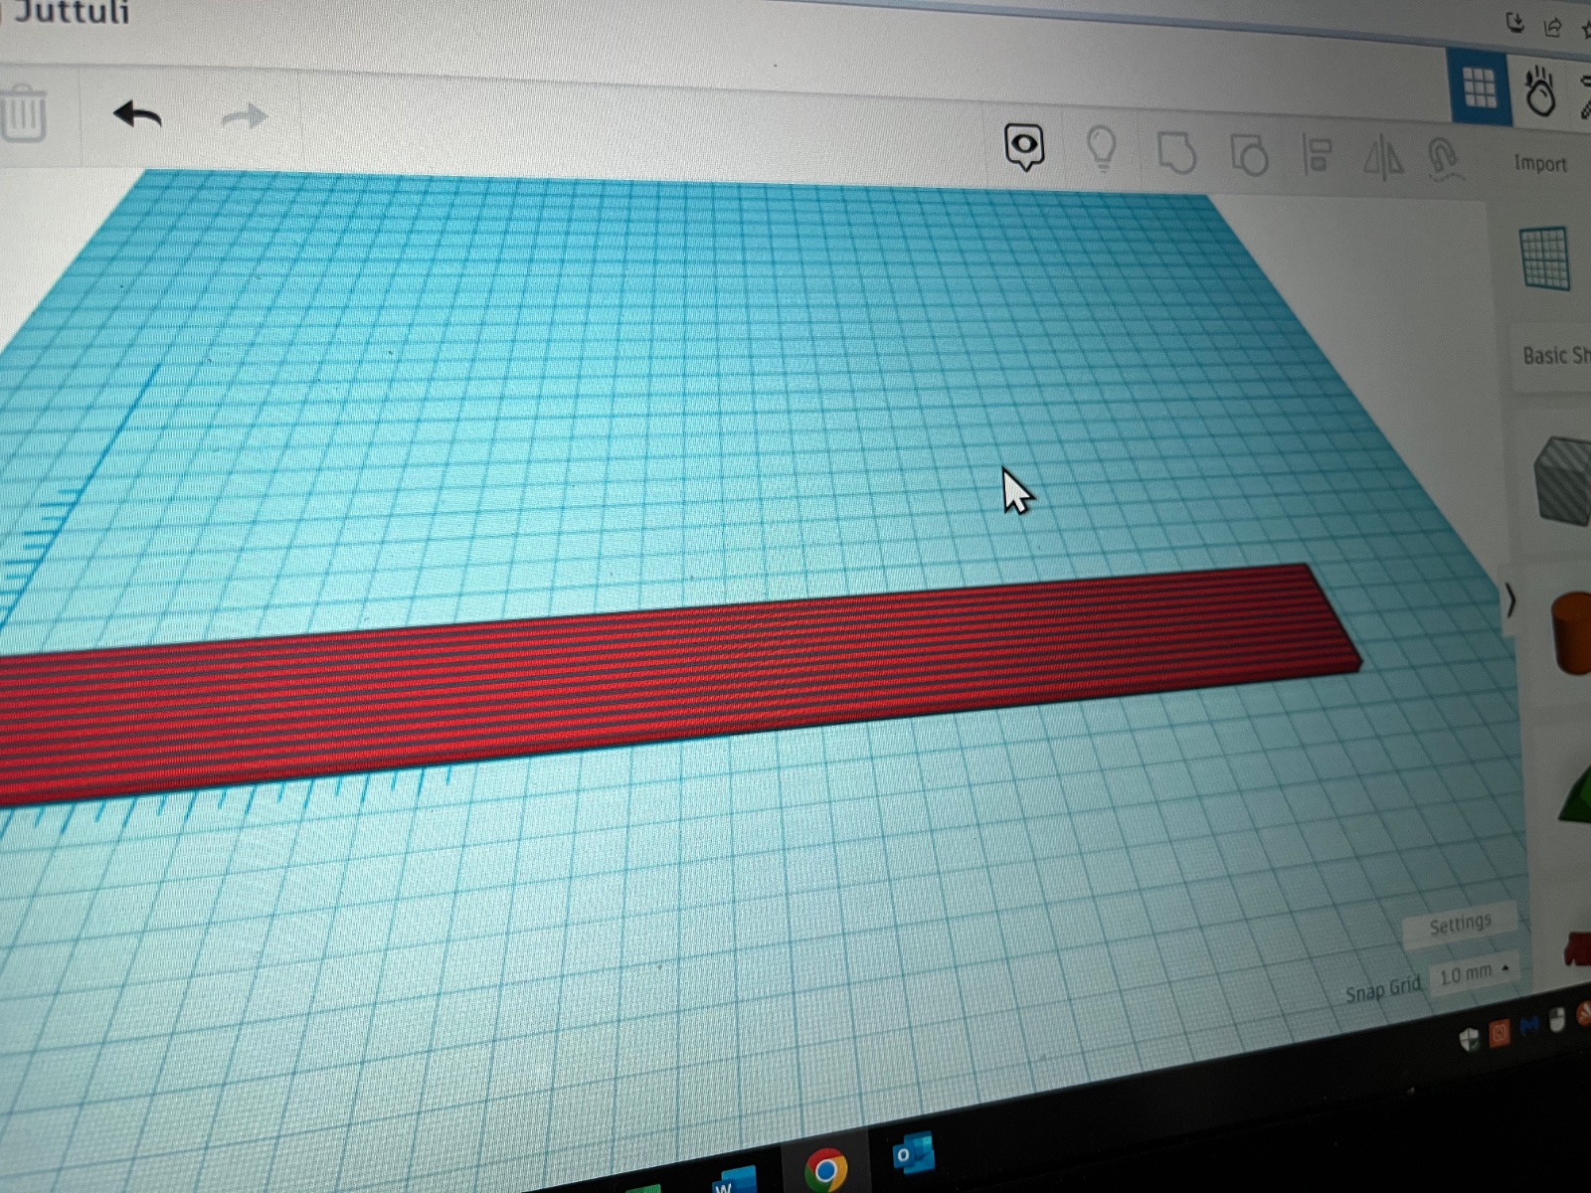1591x1193 pixels.
Task: Open Chrome from the taskbar
Action: click(825, 1169)
